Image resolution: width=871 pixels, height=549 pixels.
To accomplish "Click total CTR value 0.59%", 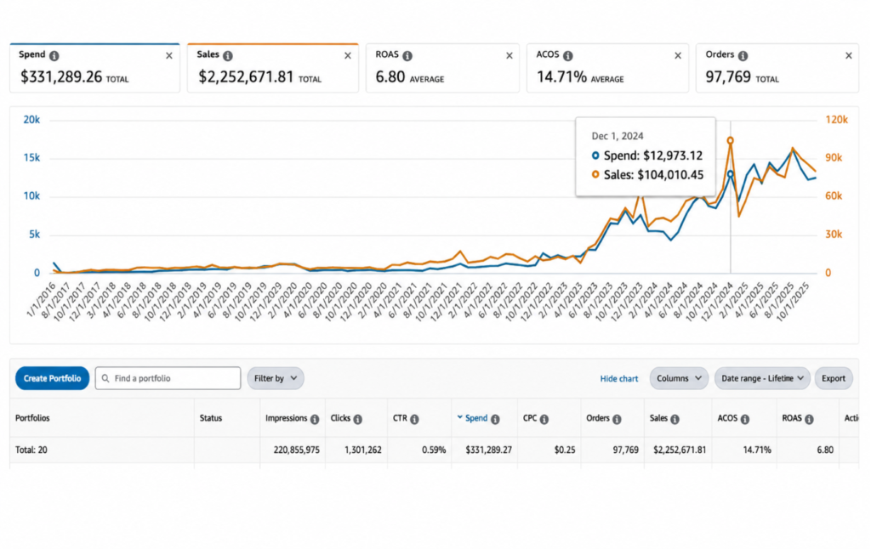I will pyautogui.click(x=433, y=450).
